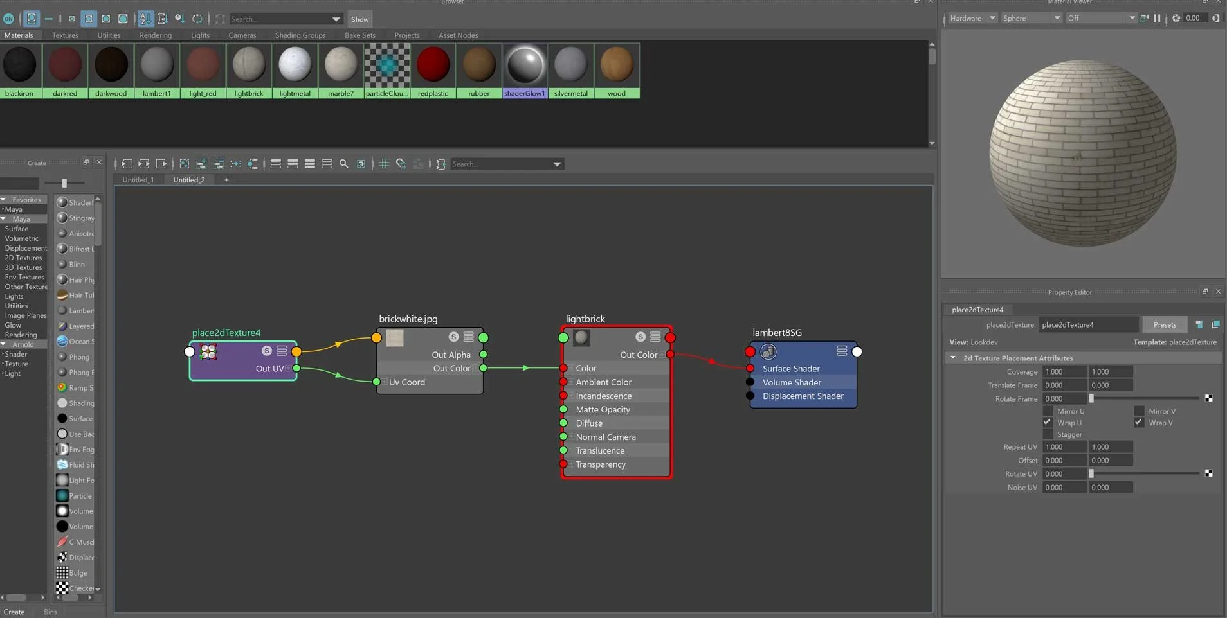Viewport: 1227px width, 618px height.
Task: Select Phong shader in Create list
Action: 79,357
